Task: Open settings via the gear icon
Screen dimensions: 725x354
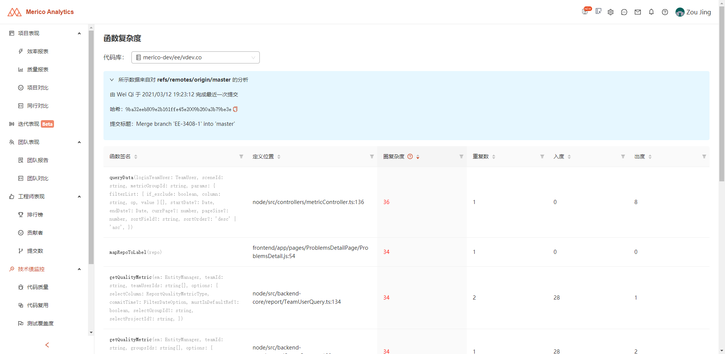Action: [611, 12]
